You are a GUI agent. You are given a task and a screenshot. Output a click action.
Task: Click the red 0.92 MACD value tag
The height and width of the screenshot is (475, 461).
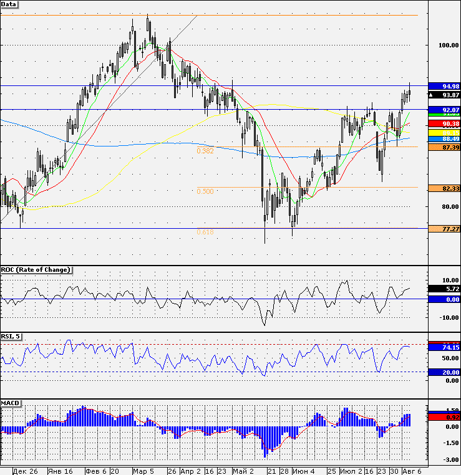point(445,418)
